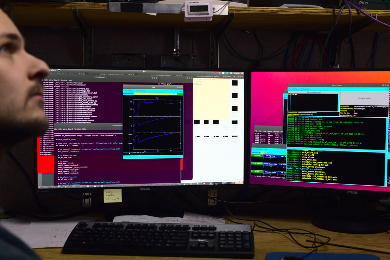The width and height of the screenshot is (390, 260).
Task: Click "Symbol 'suto_queue' is unknown" error line
Action: (305, 169)
